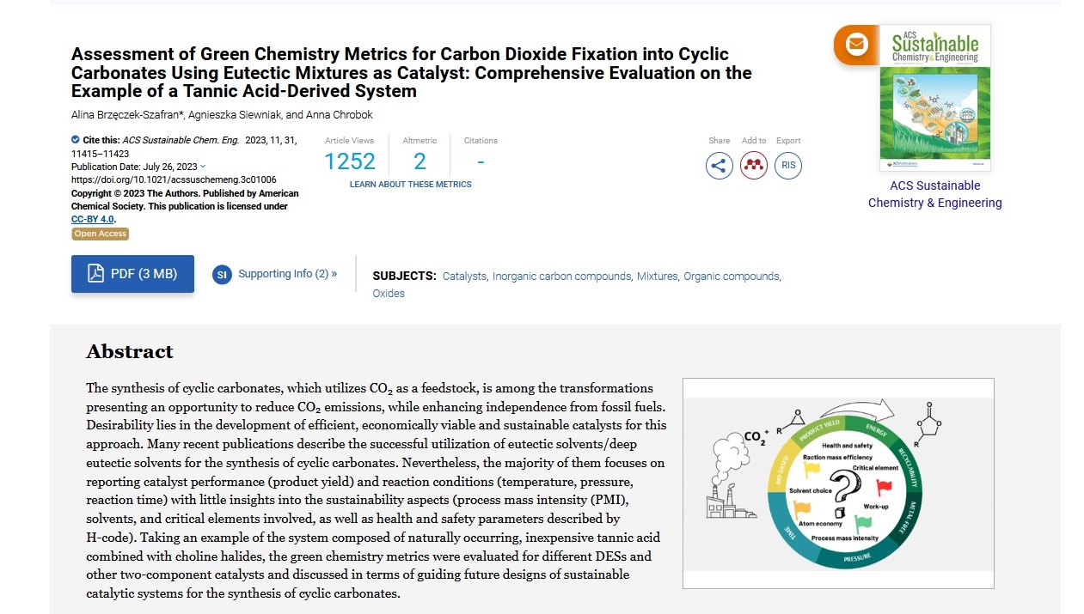Add article to Mendeley library icon
Screen dimensions: 1084x614
point(754,165)
